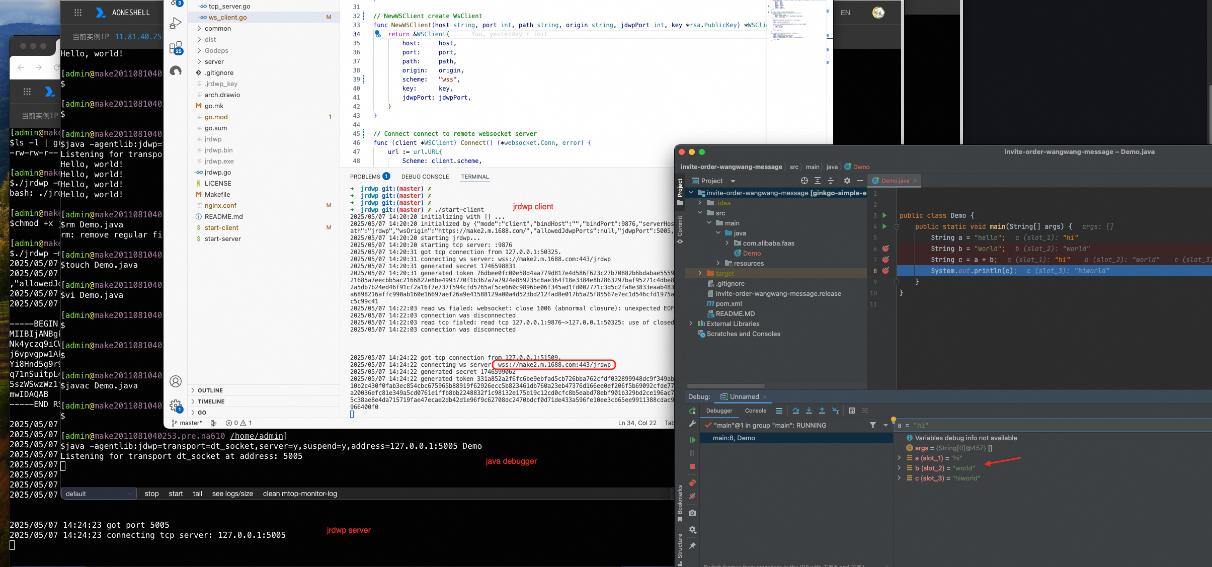Open nginx.conf file
The image size is (1212, 567).
point(264,205)
